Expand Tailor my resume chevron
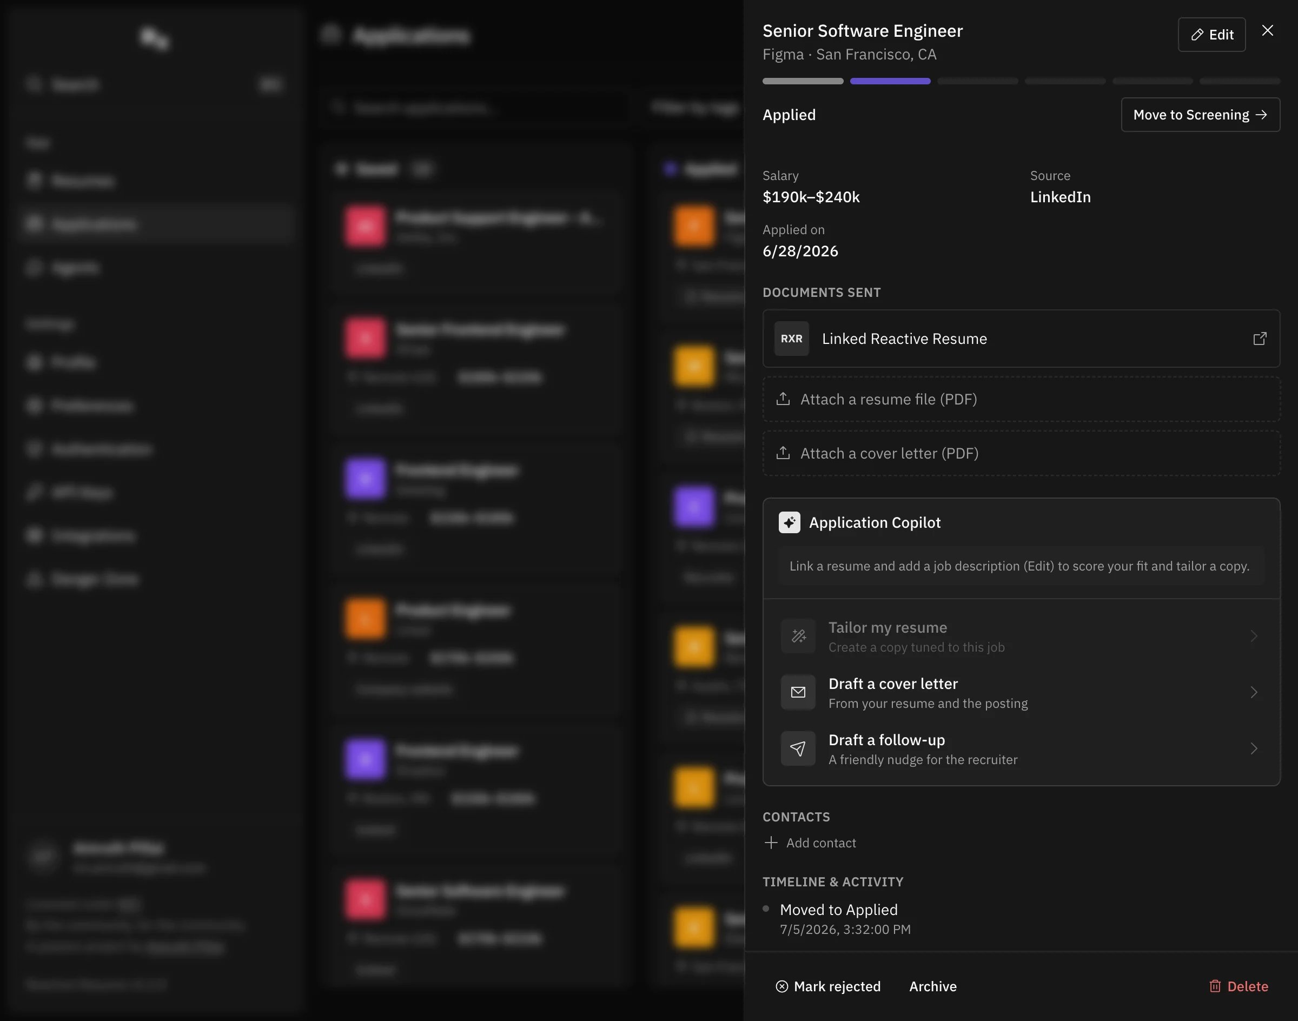Screen dimensions: 1298x1021 click(x=1254, y=636)
